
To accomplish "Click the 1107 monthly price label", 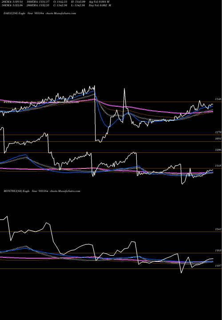I will 218,266.
